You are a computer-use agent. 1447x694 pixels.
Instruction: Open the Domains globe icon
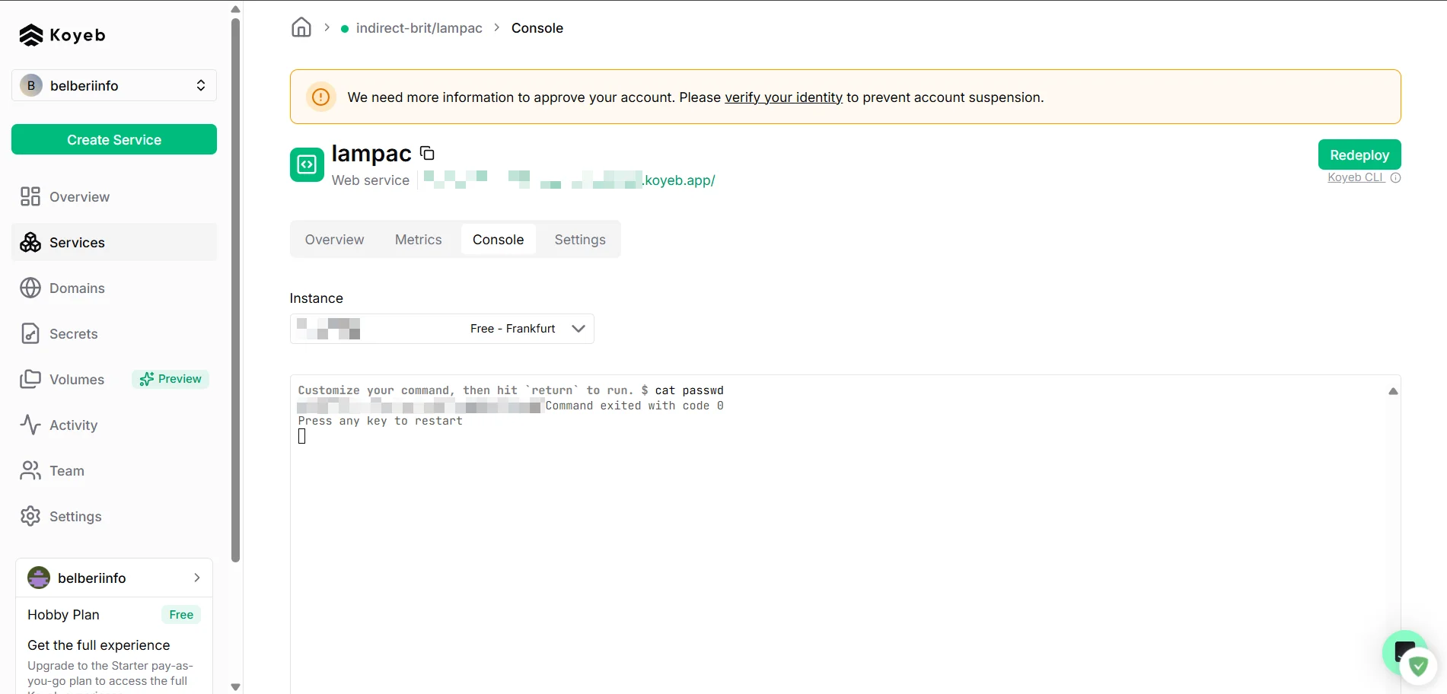point(30,288)
